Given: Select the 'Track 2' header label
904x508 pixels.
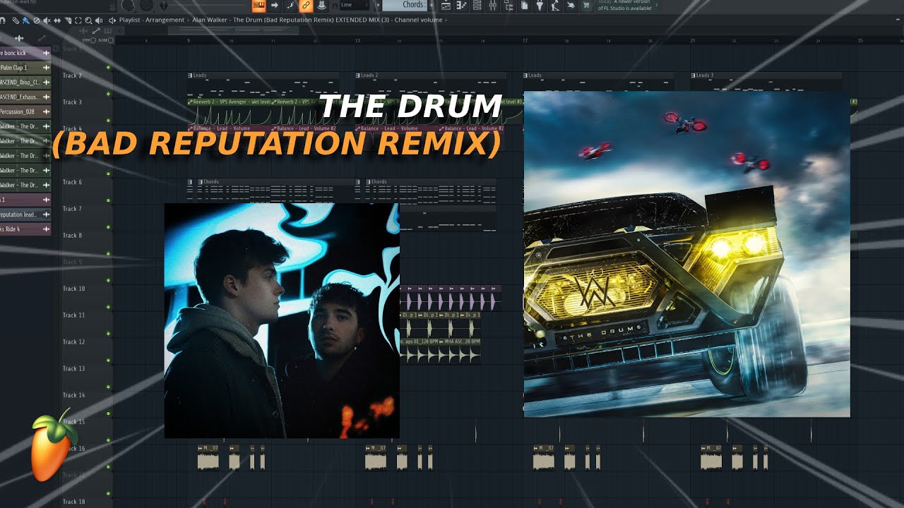Looking at the screenshot, I should pyautogui.click(x=72, y=75).
